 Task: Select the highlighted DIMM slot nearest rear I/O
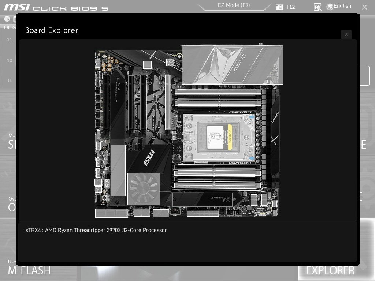(x=218, y=91)
